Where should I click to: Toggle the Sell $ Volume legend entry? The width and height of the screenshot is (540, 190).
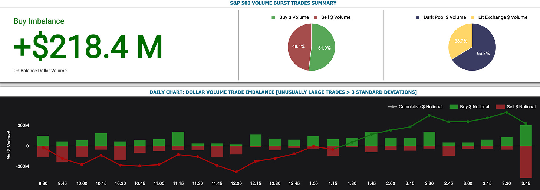click(332, 17)
